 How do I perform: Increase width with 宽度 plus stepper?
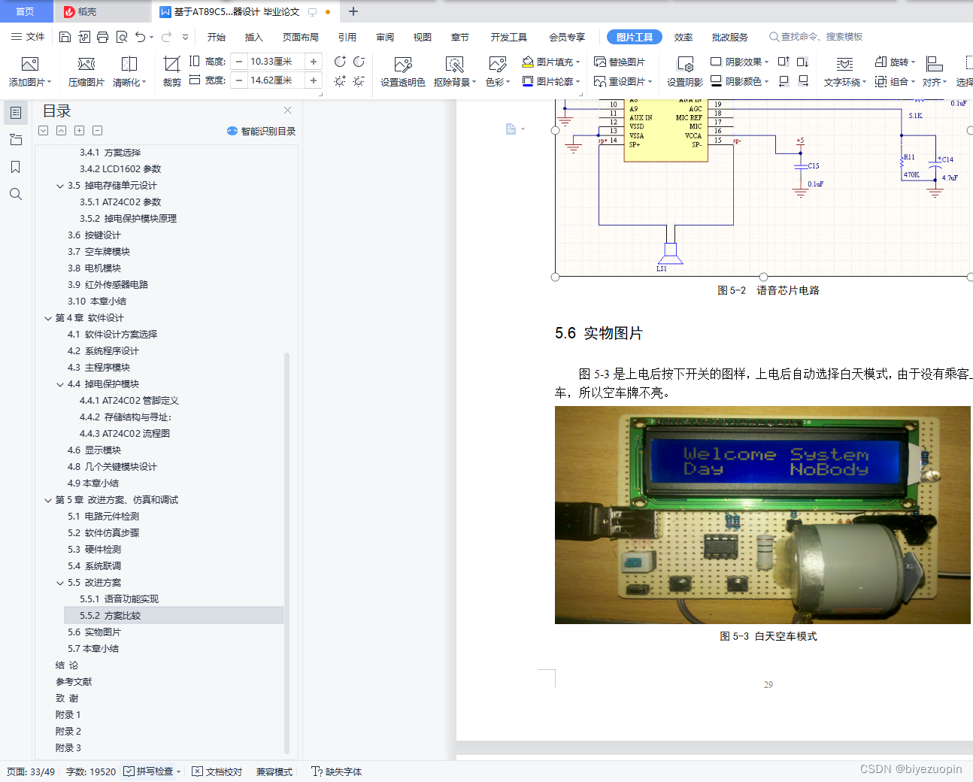point(314,80)
